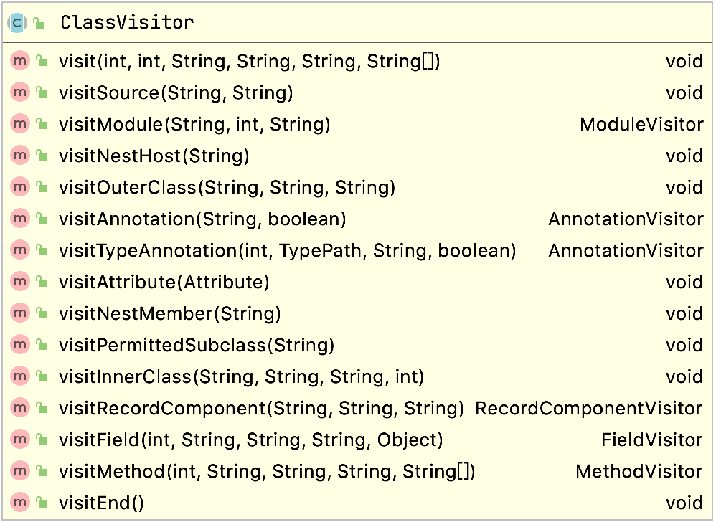Click the method icon beside visitAttribute
Image resolution: width=716 pixels, height=522 pixels.
pos(19,282)
